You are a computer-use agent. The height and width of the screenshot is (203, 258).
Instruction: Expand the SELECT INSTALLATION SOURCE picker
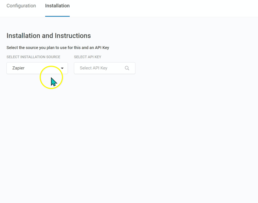(x=37, y=68)
